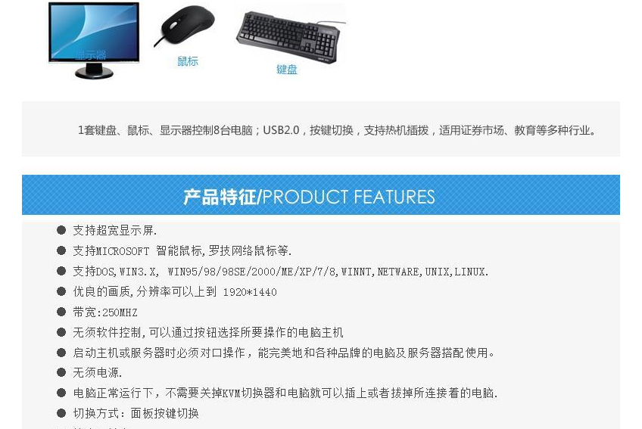Click the KVM切换器 hot-plug feature line
The height and width of the screenshot is (429, 642).
pyautogui.click(x=285, y=393)
